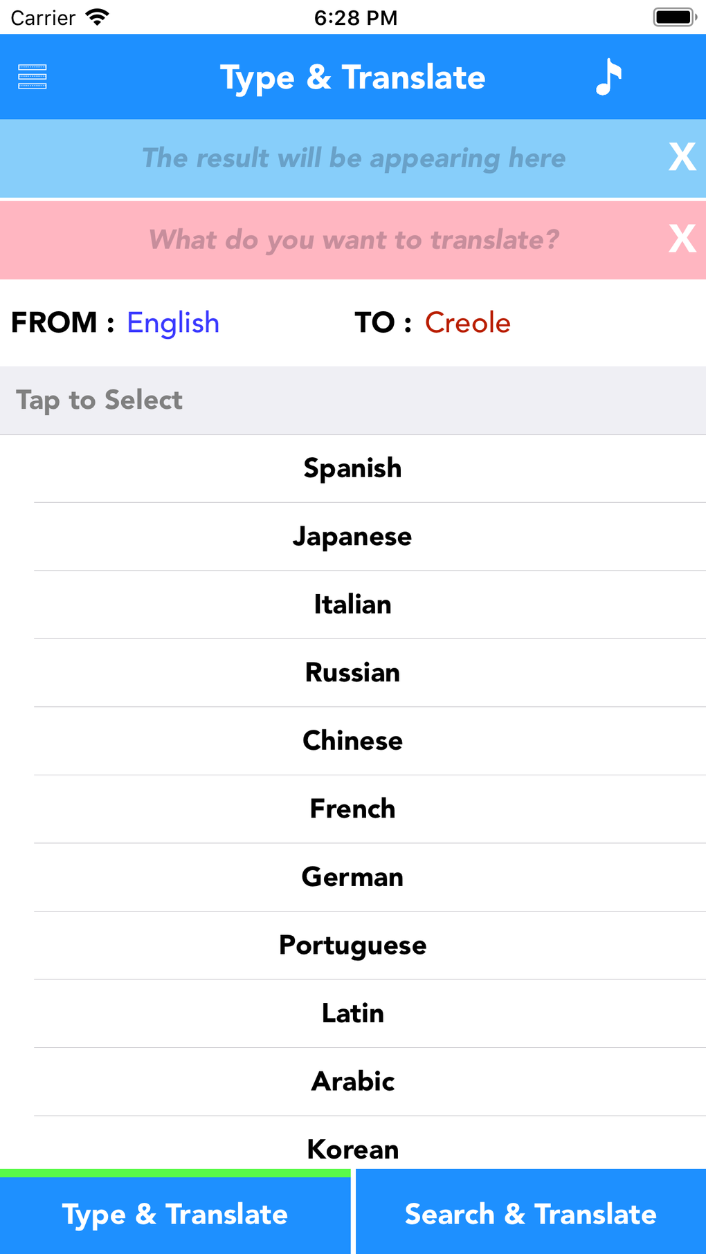
Task: Select Russian language option
Action: [353, 672]
